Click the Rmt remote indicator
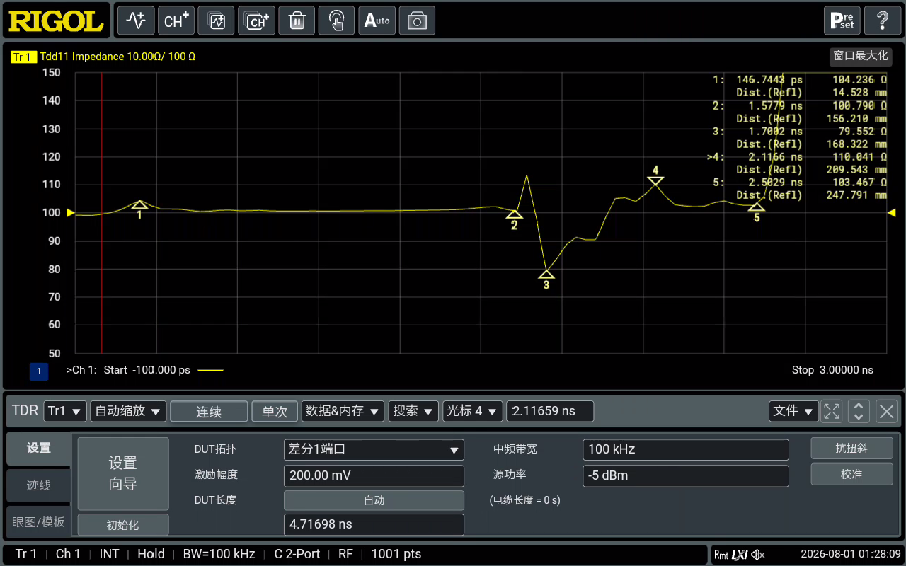 (x=721, y=555)
